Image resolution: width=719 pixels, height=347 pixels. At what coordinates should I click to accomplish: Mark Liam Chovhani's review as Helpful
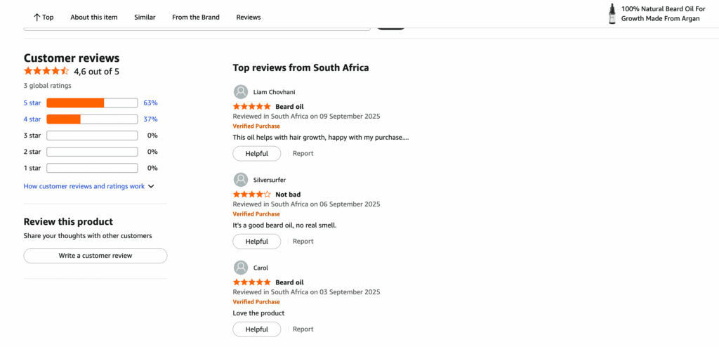click(256, 153)
